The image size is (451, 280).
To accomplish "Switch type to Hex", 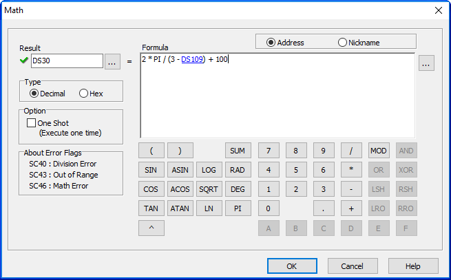I will pyautogui.click(x=84, y=94).
